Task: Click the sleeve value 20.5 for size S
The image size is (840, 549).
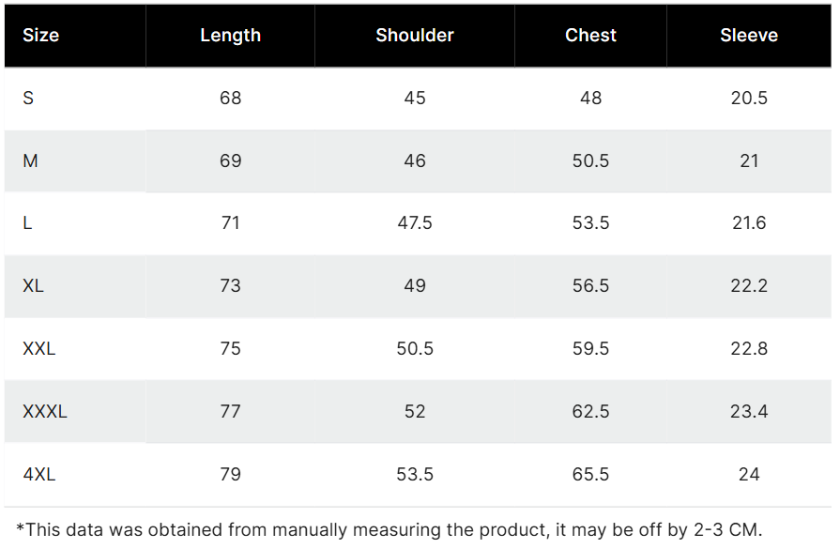Action: [x=749, y=99]
